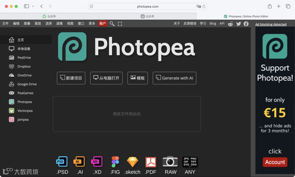The image size is (295, 177).
Task: Click Ad blocking detected link
Action: click(271, 25)
